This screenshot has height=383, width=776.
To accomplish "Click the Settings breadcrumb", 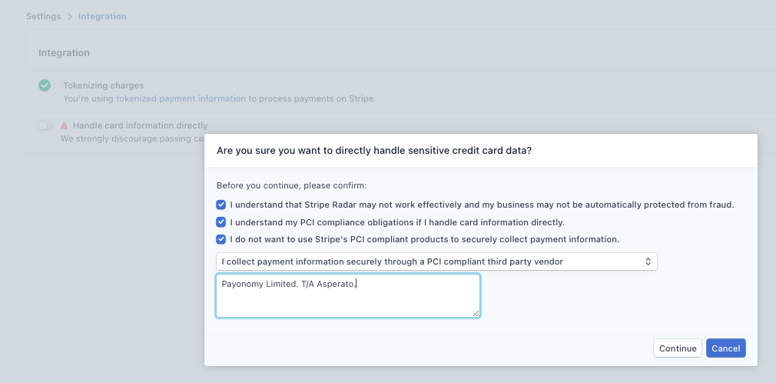I will (x=44, y=16).
